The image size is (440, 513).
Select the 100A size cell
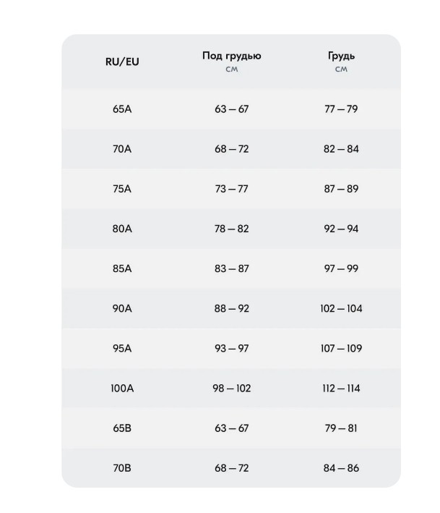(x=122, y=389)
